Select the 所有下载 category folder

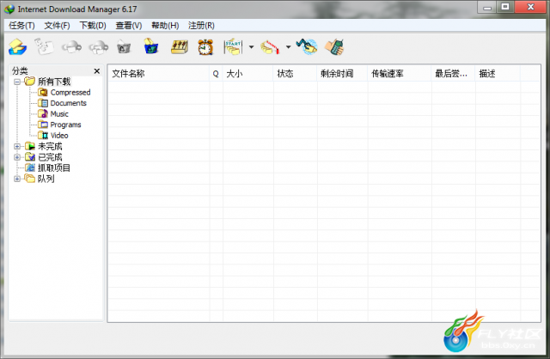click(x=47, y=82)
